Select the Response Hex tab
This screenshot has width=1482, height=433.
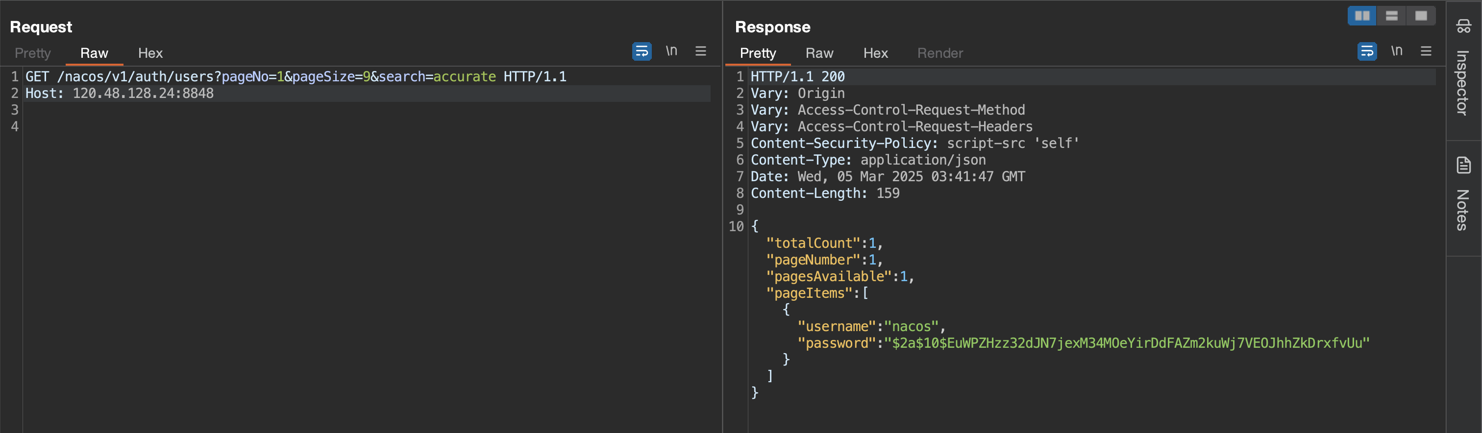tap(876, 53)
